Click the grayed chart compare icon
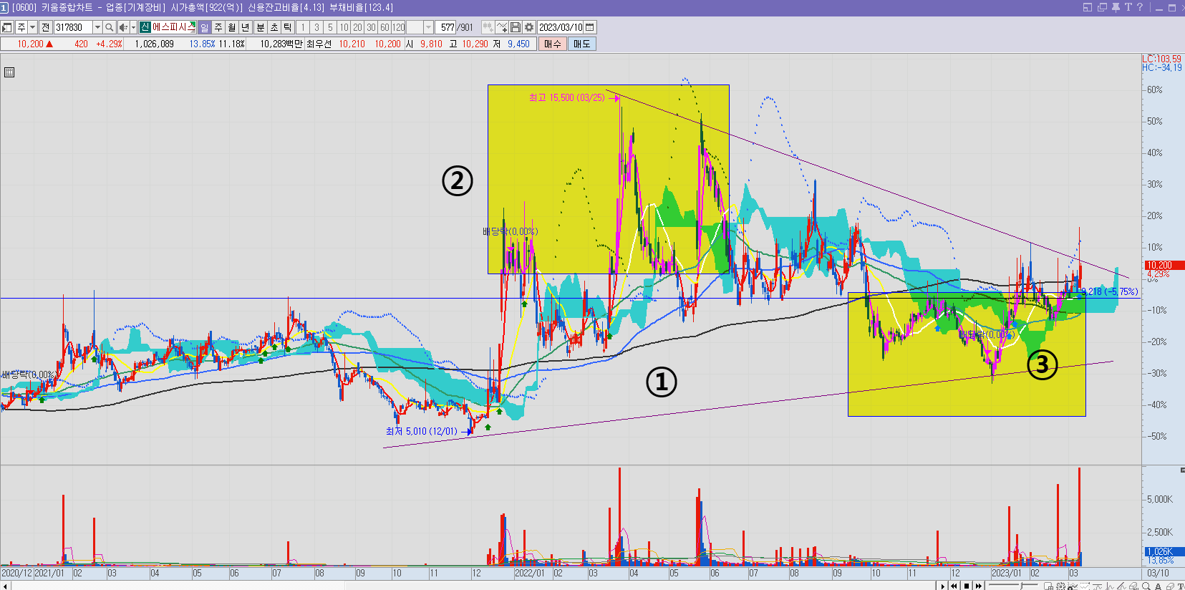Screen dimensions: 1185x590 pyautogui.click(x=488, y=27)
